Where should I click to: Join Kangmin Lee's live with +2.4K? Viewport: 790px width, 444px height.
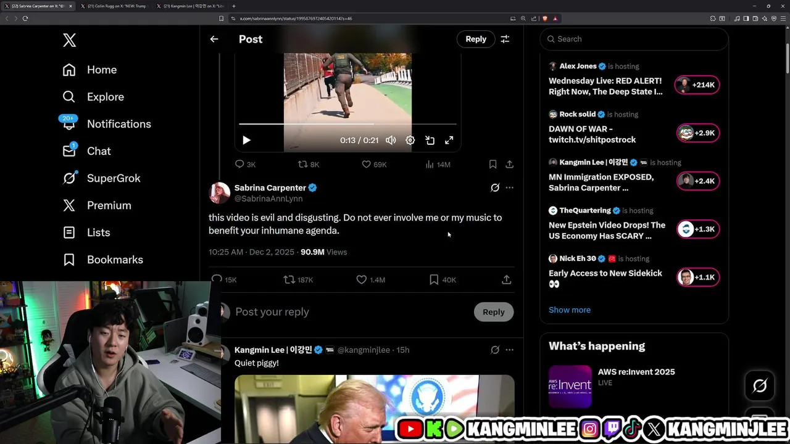[697, 181]
